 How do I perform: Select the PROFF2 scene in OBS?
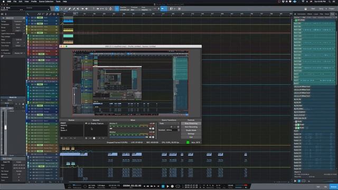pos(64,126)
